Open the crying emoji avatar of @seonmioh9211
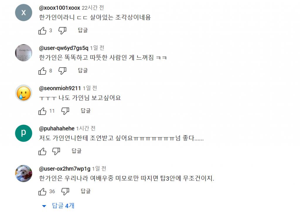300x216 pixels. 23,93
